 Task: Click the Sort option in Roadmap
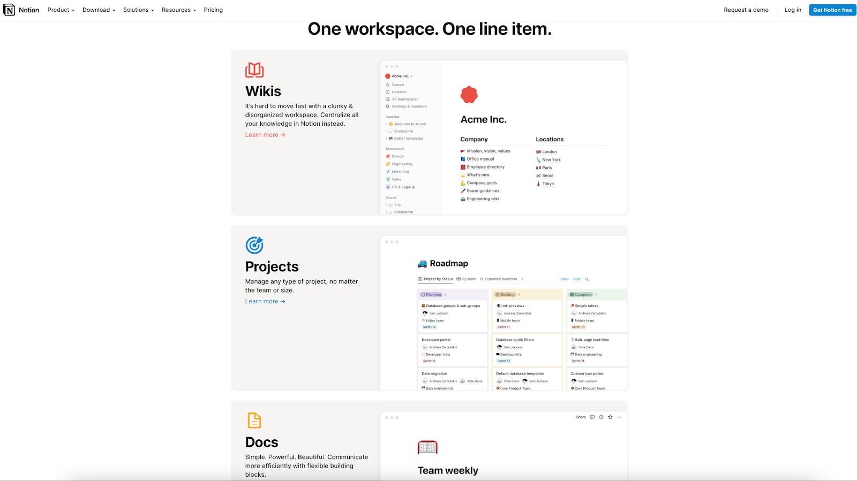click(x=577, y=279)
